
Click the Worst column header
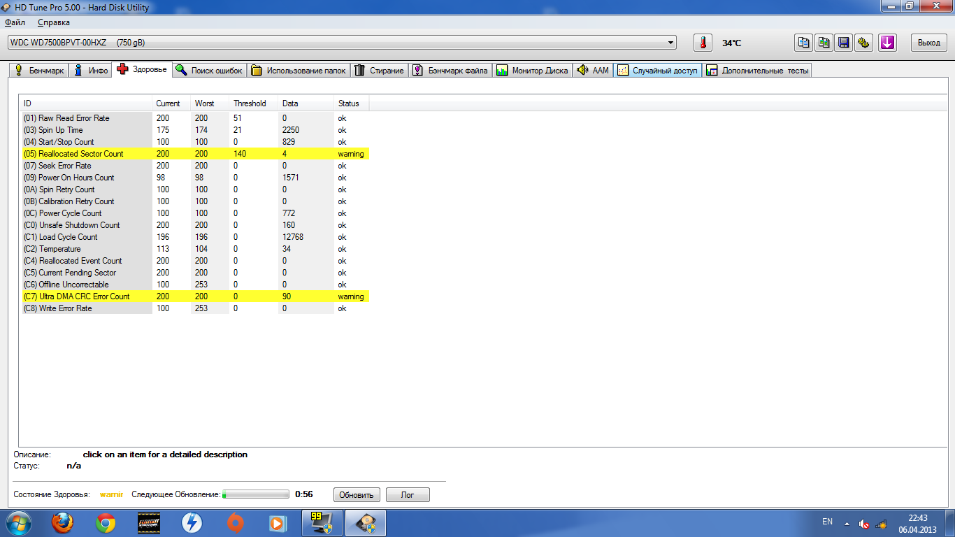[210, 103]
